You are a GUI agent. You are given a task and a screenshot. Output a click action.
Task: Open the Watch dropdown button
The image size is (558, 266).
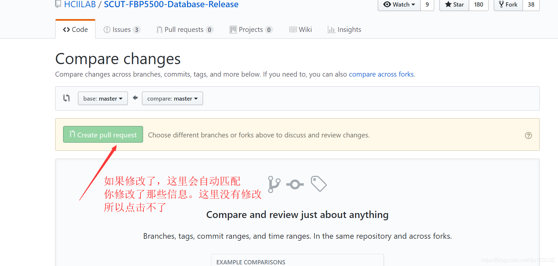pyautogui.click(x=399, y=5)
